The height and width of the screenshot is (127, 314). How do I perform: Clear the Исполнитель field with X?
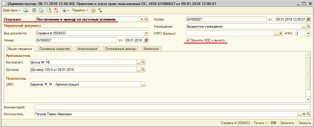(x=304, y=114)
